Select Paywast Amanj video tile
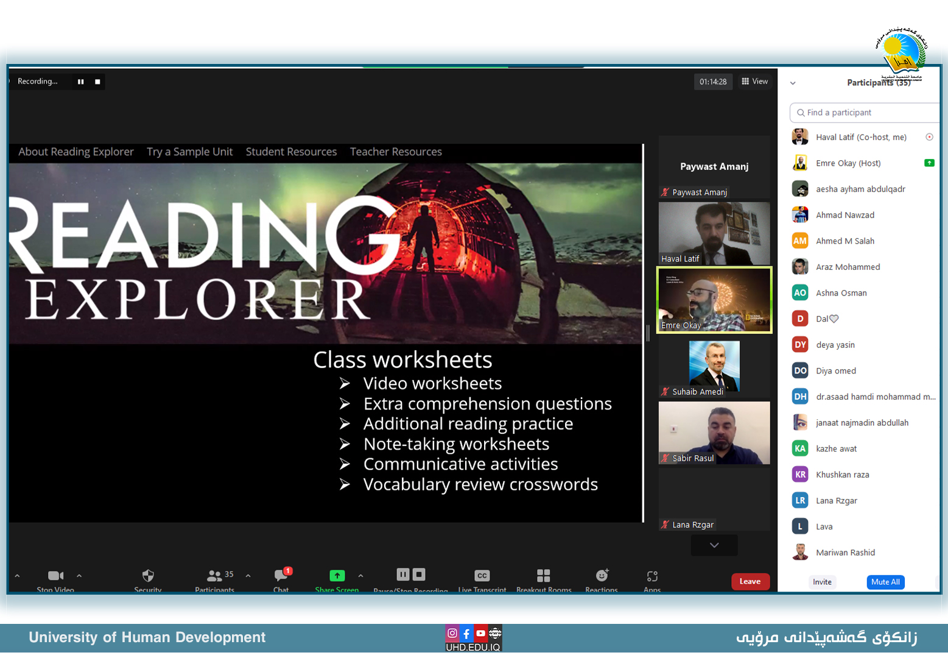 pyautogui.click(x=714, y=167)
